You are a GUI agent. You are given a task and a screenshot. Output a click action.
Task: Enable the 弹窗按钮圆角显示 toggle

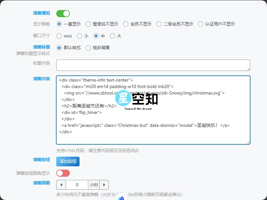[63, 173]
